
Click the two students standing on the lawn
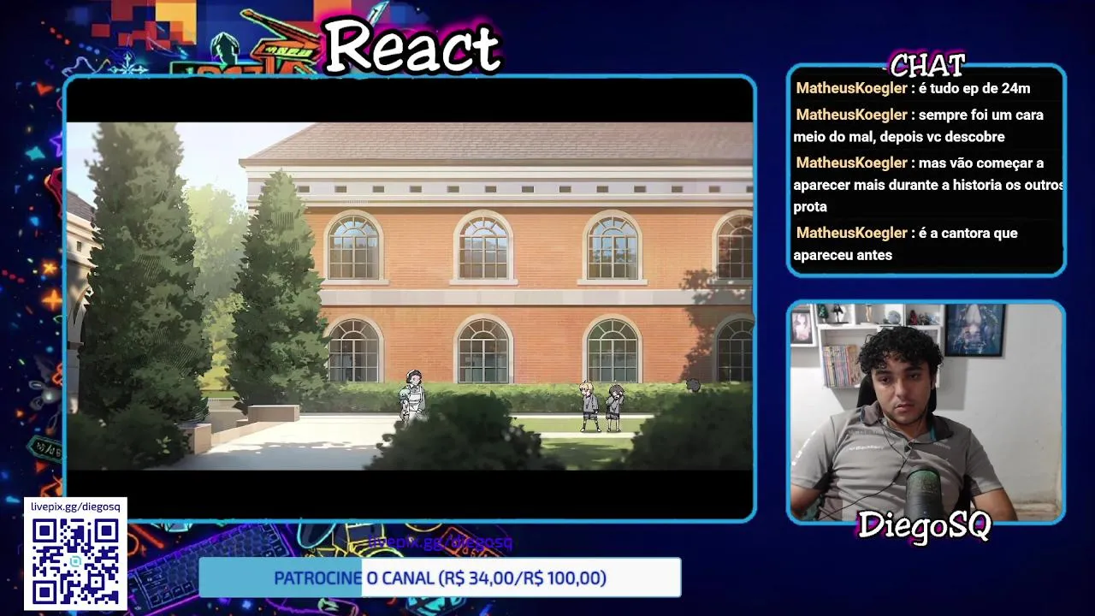[x=601, y=406]
